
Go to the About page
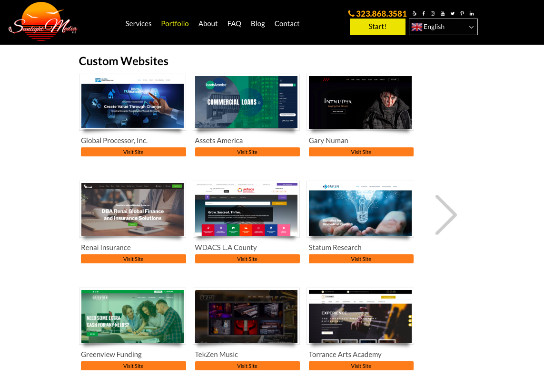click(208, 24)
